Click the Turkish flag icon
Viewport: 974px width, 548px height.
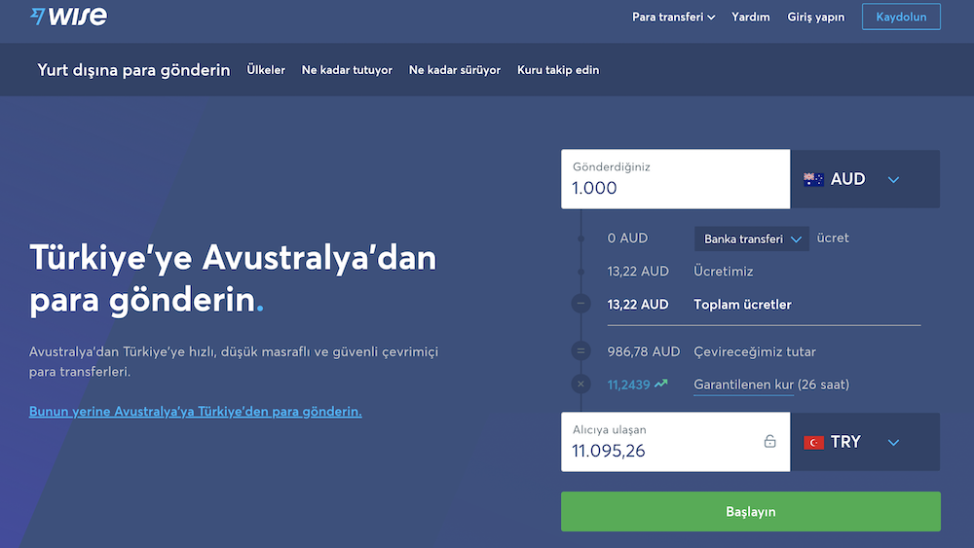[813, 443]
